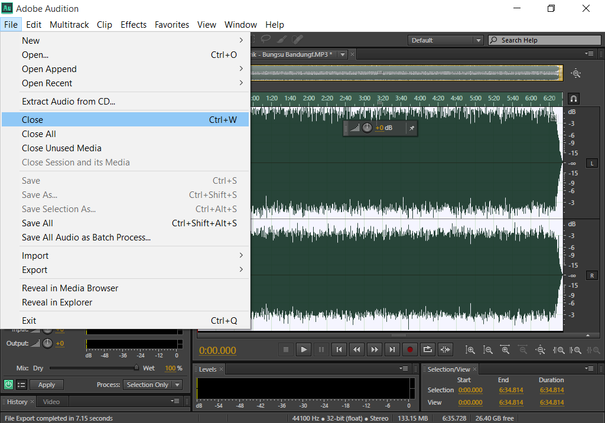The image size is (605, 423).
Task: Open the Levels panel options menu
Action: coord(404,369)
